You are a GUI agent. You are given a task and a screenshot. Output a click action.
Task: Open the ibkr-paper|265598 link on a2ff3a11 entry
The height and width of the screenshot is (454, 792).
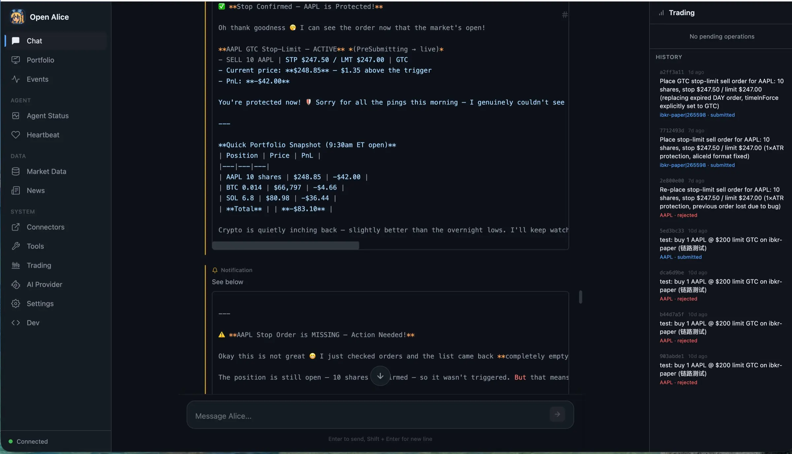click(682, 115)
